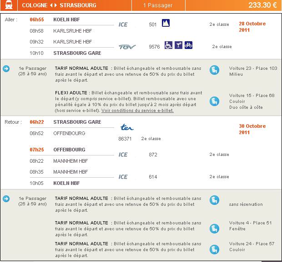Click the bar service cocktail icon for TGV 9576
Screen dimensions: 282x262
pyautogui.click(x=178, y=45)
